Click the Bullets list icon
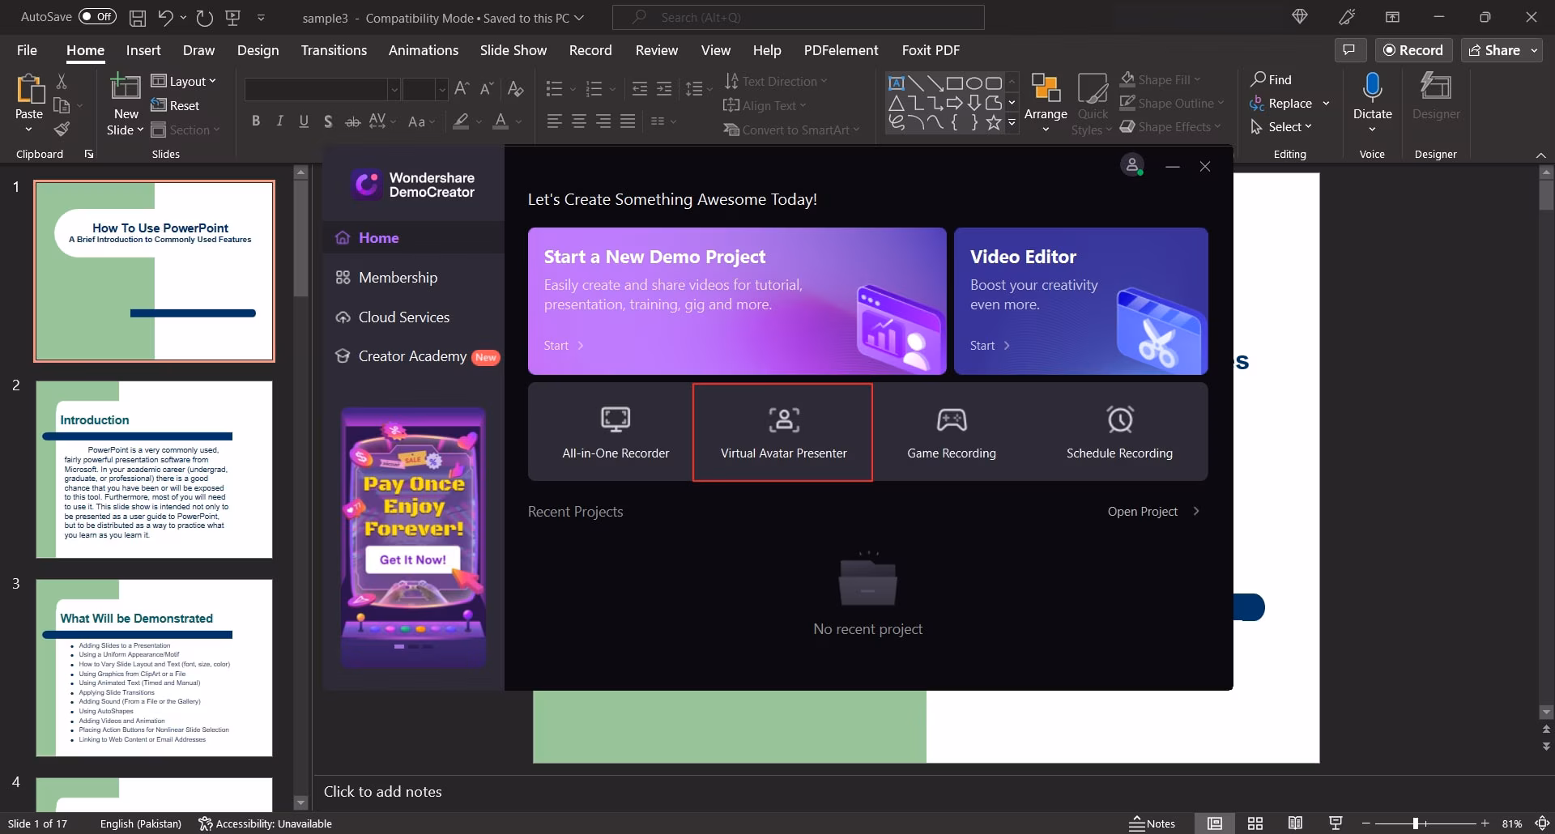Viewport: 1555px width, 834px height. tap(554, 88)
